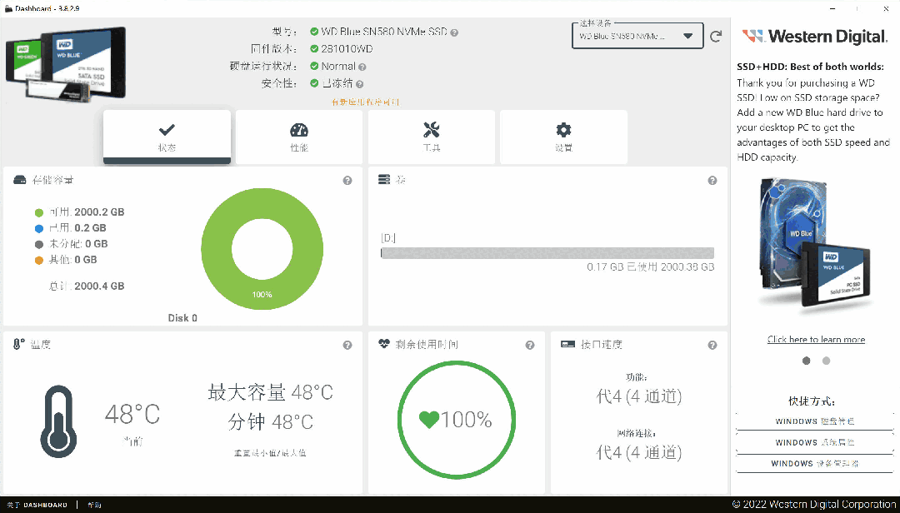
Task: Click the green check beside 已冻结
Action: [314, 83]
